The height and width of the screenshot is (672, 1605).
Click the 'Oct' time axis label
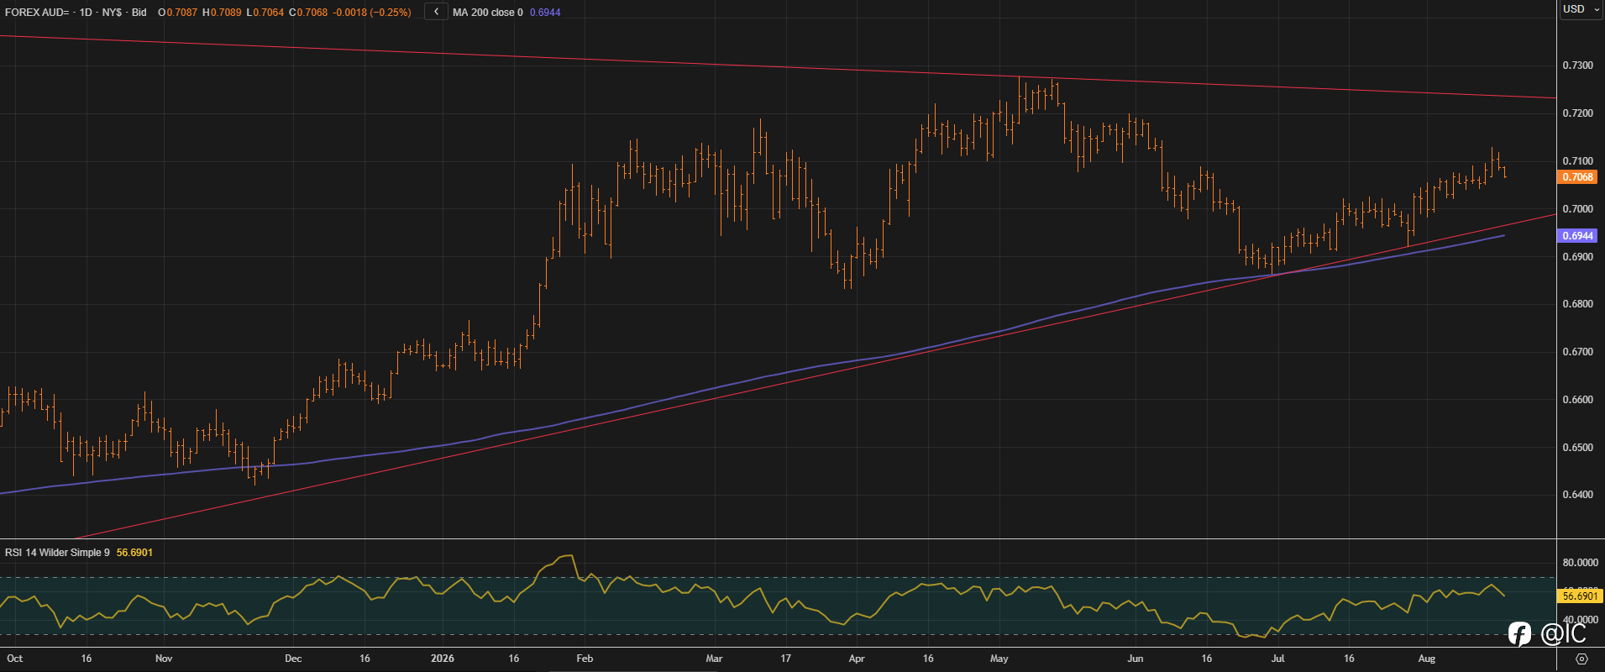(14, 659)
